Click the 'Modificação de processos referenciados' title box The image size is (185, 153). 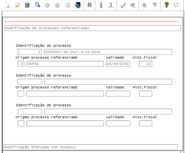93,28
